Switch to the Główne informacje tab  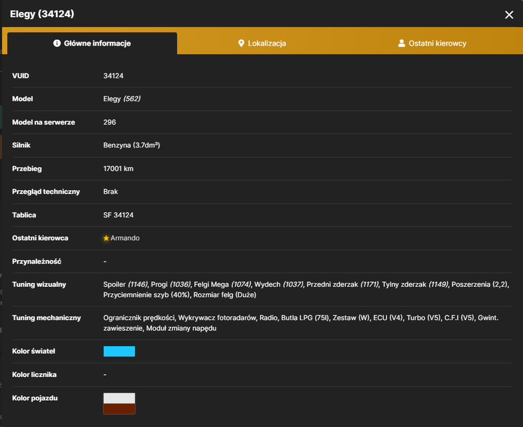[x=92, y=43]
